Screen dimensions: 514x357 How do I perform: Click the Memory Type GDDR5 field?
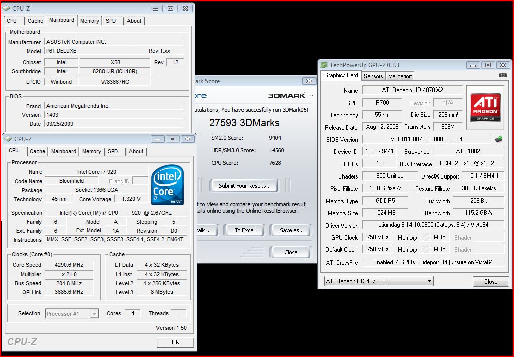pyautogui.click(x=385, y=200)
